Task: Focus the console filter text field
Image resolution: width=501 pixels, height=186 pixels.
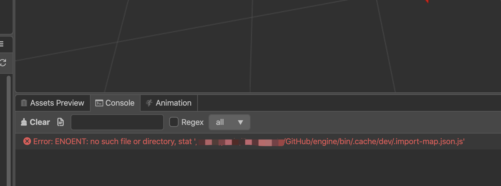Action: coord(117,122)
